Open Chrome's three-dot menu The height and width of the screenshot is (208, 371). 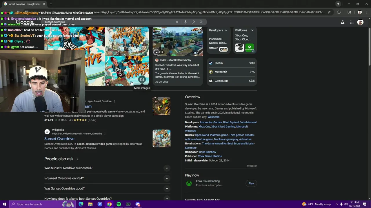(367, 12)
